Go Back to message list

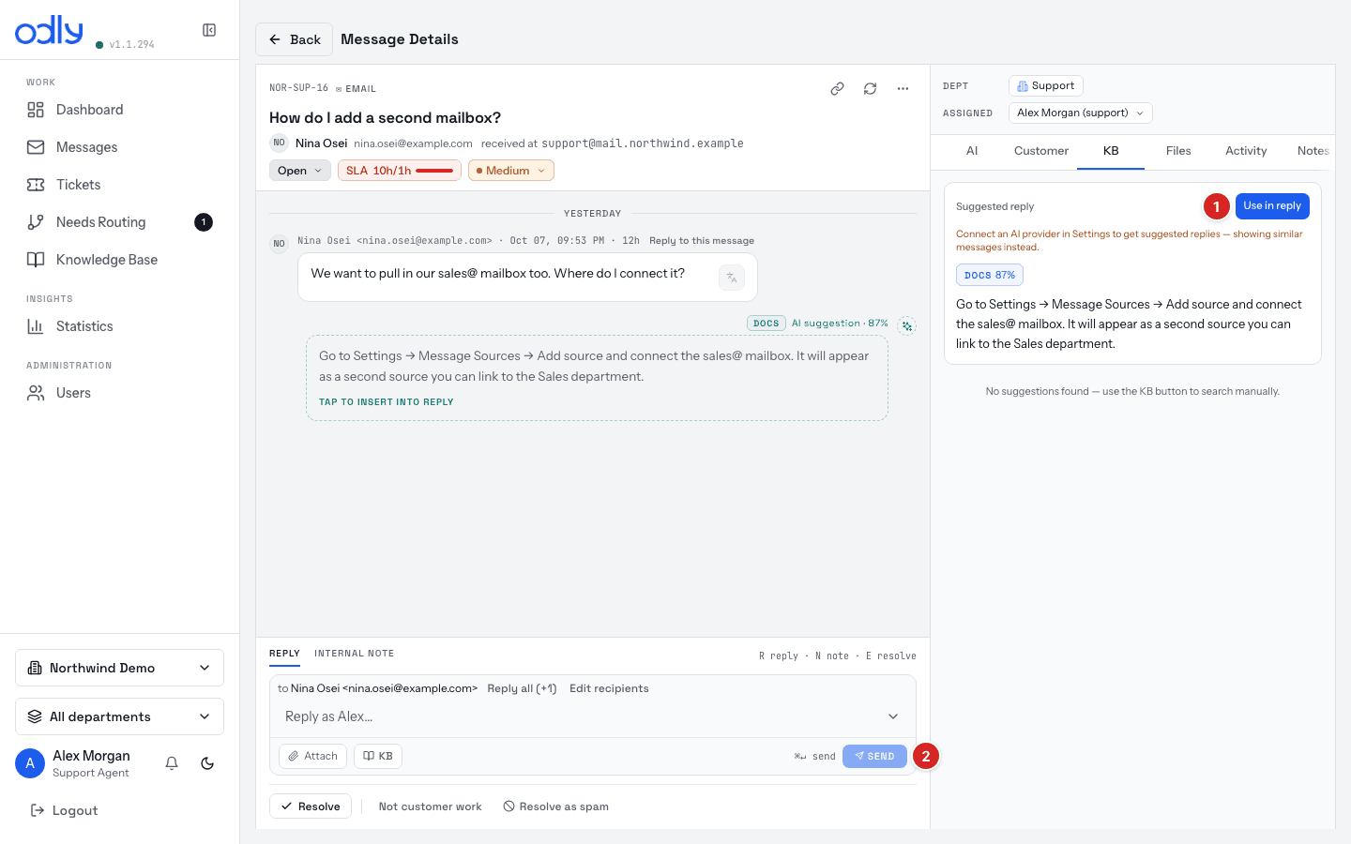[x=295, y=39]
